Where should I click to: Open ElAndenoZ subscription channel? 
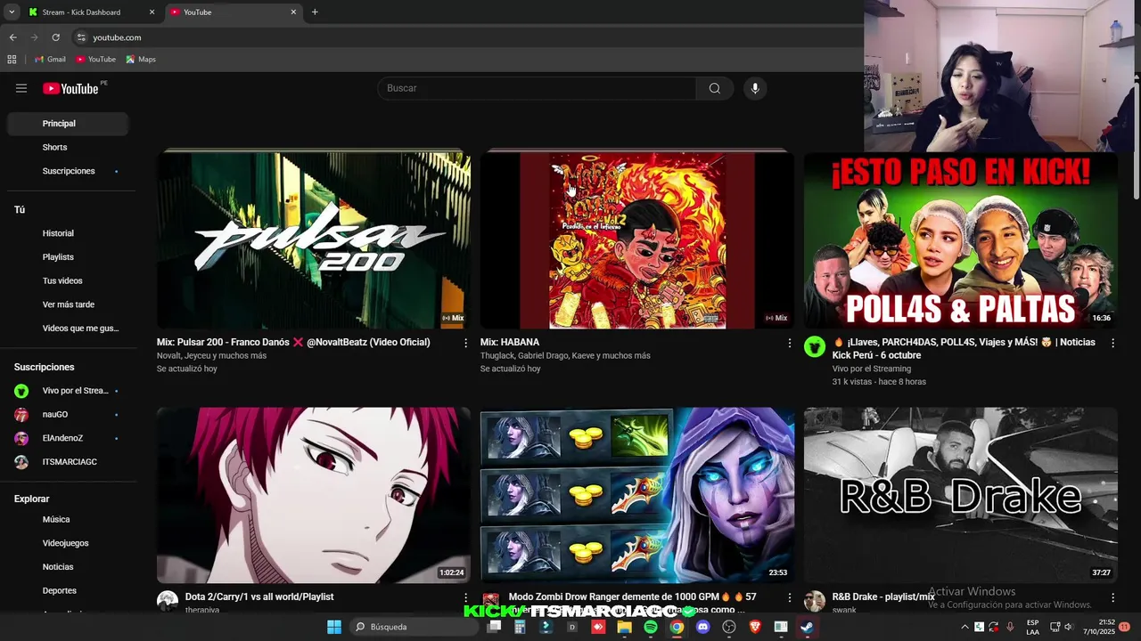coord(68,438)
